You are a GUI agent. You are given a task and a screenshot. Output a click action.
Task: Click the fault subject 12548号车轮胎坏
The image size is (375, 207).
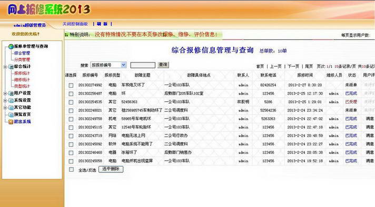click(136, 127)
